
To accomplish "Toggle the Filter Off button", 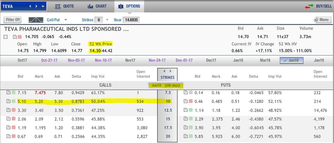I will (13, 20).
